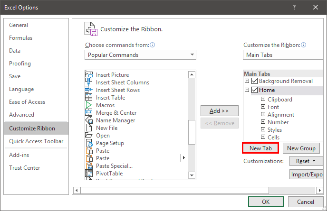This screenshot has height=211, width=327.
Task: Click the Insert Sheet Columns icon
Action: (x=89, y=82)
